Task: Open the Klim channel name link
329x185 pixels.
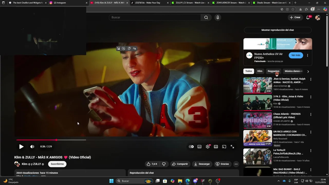Action: click(x=24, y=164)
